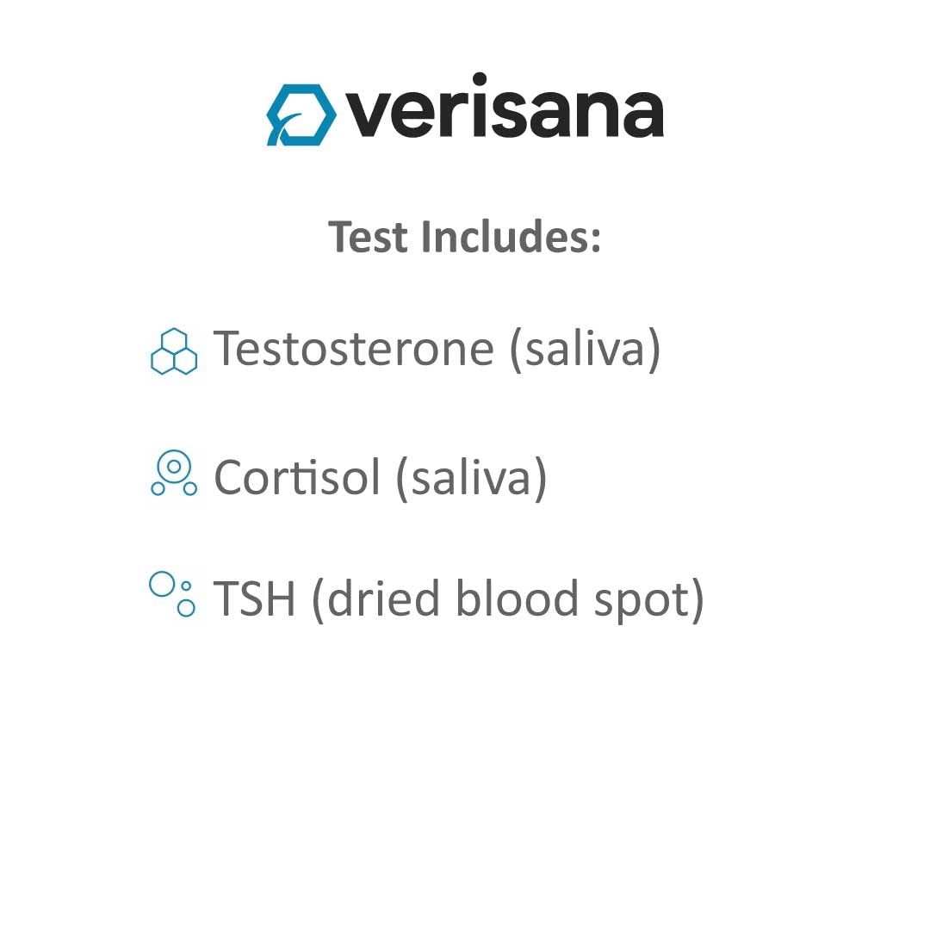930x930 pixels.
Task: Click the word "Cortisol"
Action: (x=297, y=476)
